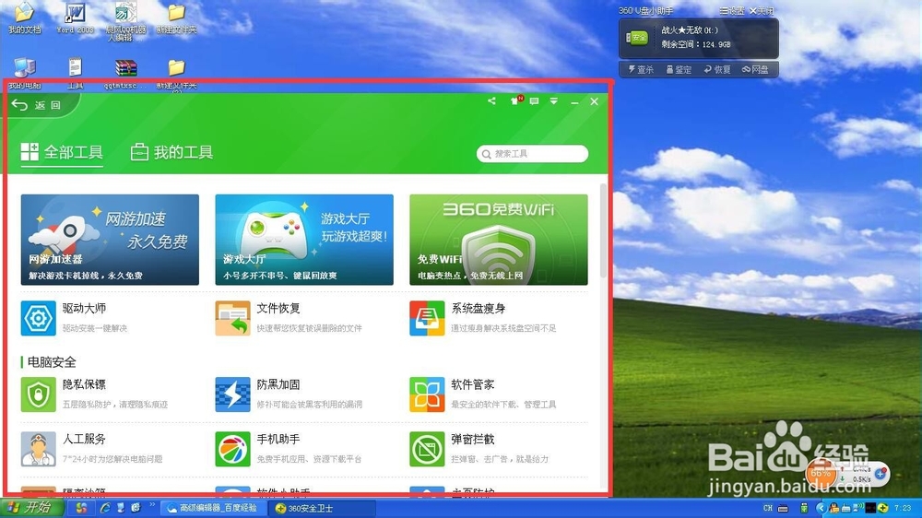
Task: Click the 战火★无敌 drive name
Action: (690, 30)
